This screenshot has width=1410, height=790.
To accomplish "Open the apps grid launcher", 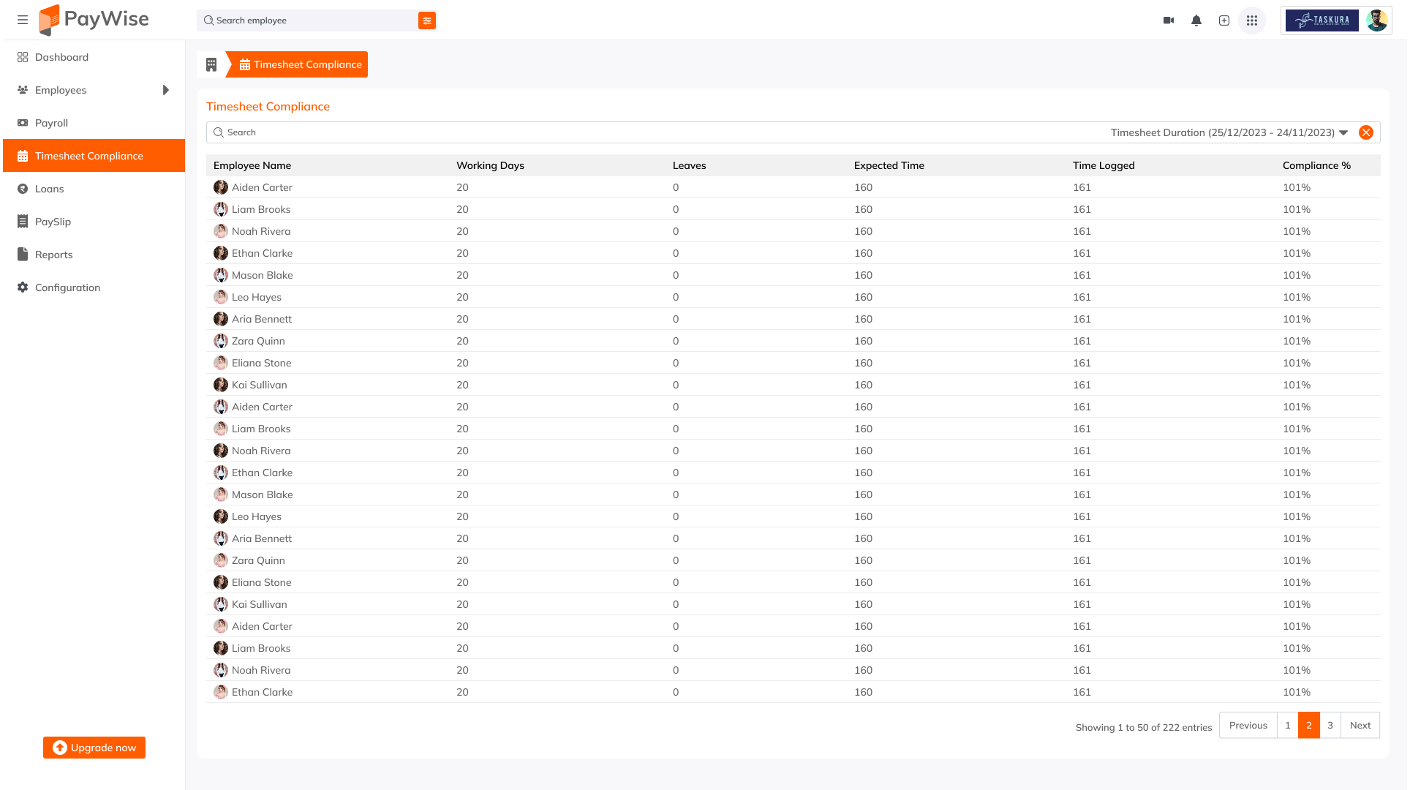I will point(1252,20).
